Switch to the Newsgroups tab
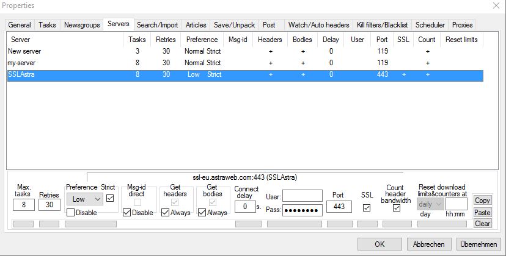Viewport: 506px width, 256px height. [x=81, y=25]
